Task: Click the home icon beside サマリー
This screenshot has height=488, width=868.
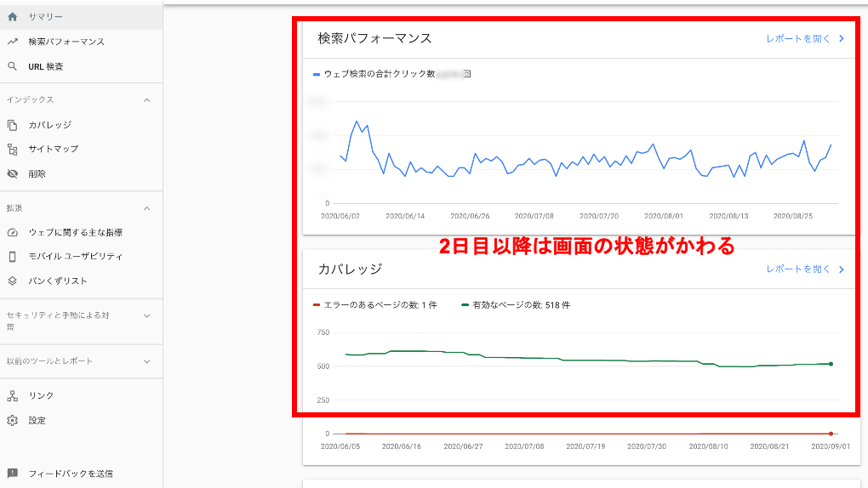Action: (12, 17)
